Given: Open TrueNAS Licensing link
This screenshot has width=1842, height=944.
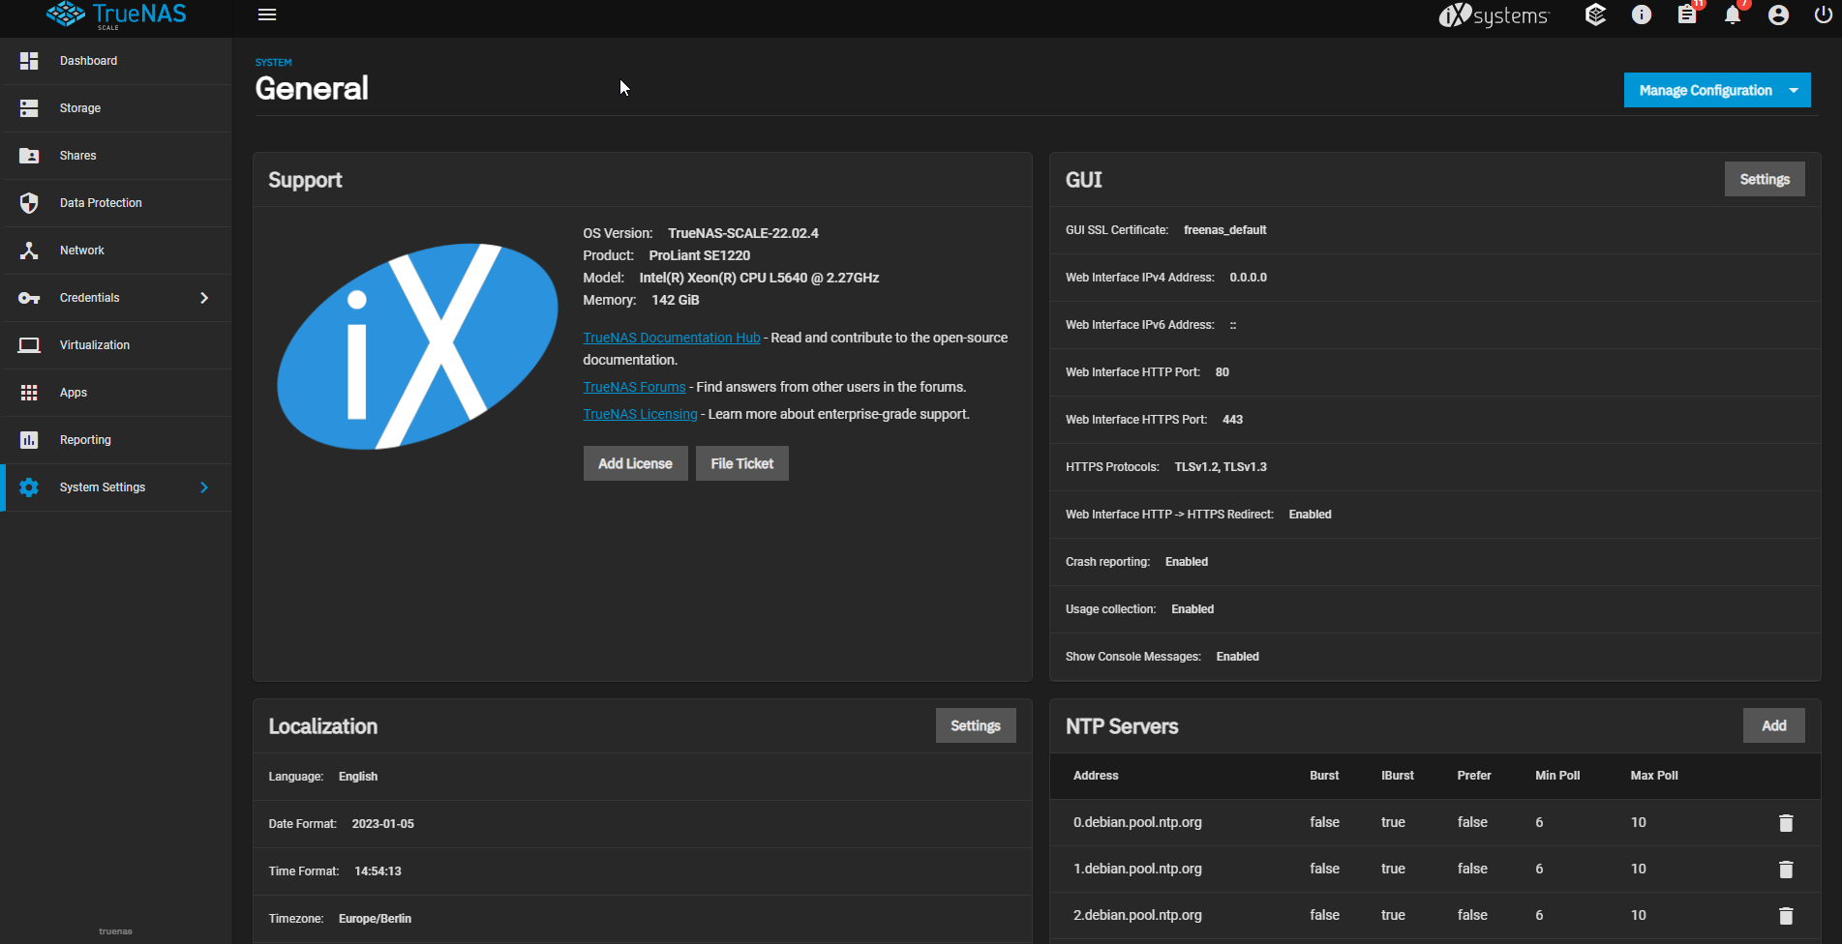Looking at the screenshot, I should click(x=640, y=414).
